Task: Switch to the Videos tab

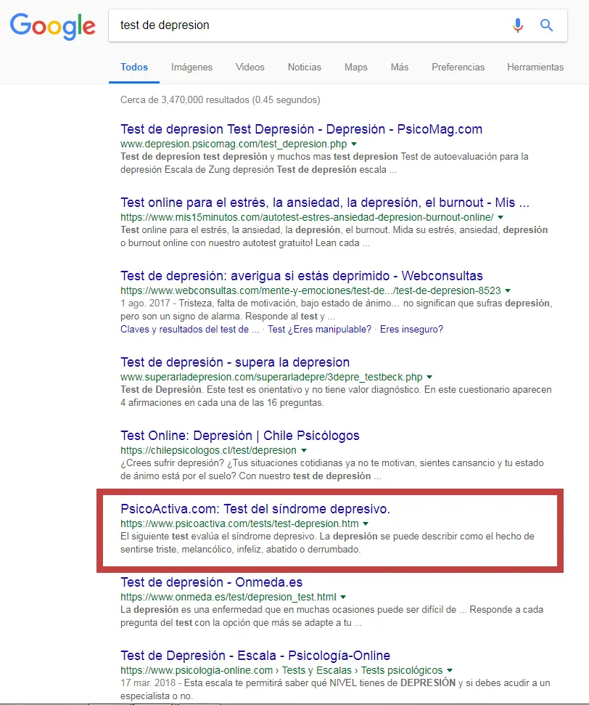Action: (250, 67)
